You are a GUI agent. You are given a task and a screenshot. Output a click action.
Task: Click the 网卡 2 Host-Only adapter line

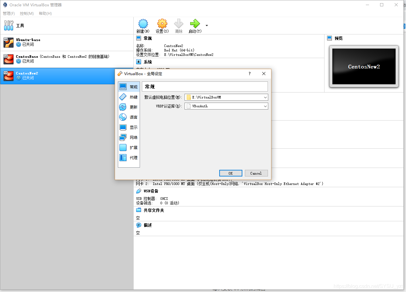coord(230,184)
